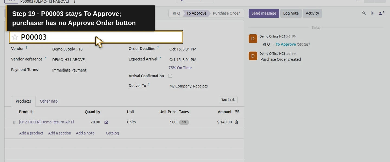Click the D avatar on Purchase Order created
Viewport: 390px width, 162px height.
tap(253, 56)
